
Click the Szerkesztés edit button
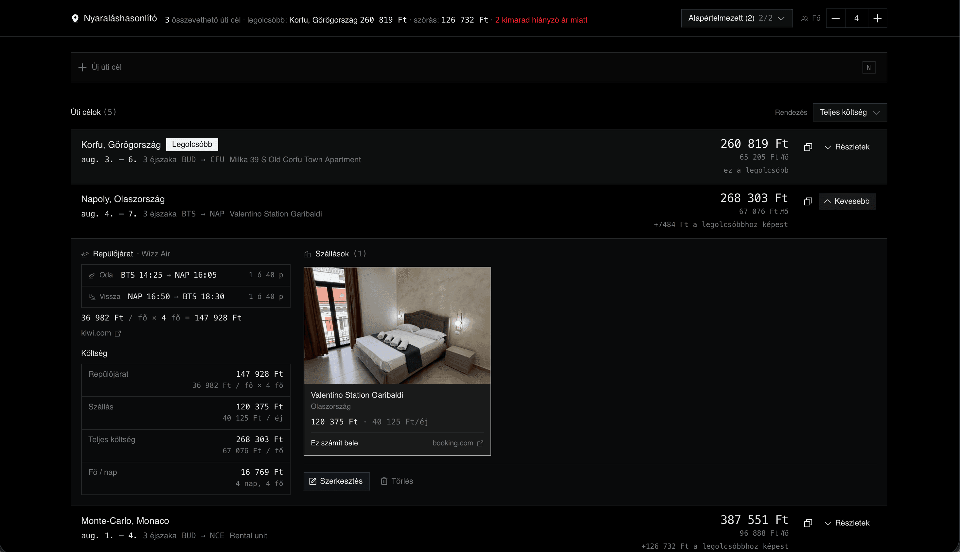point(336,481)
